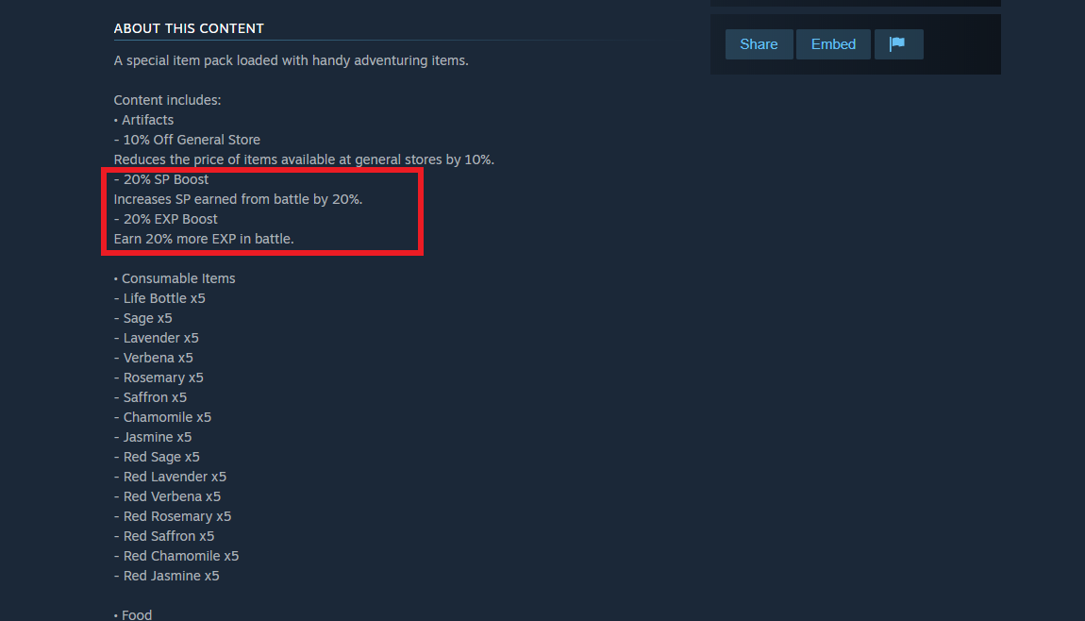Click 'Earn 20% more EXP in battle' text
This screenshot has width=1085, height=621.
pos(204,239)
